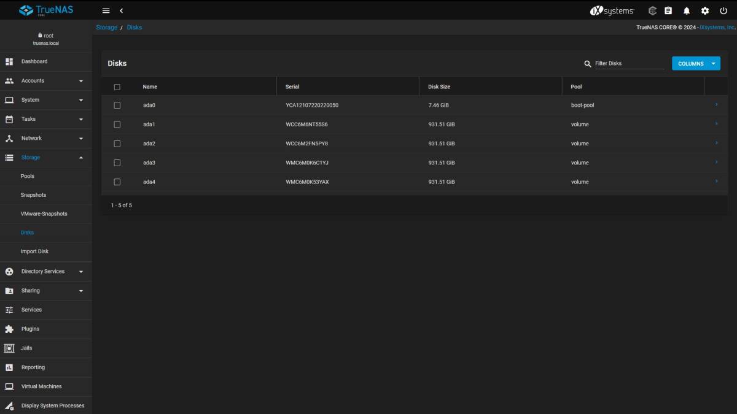Toggle the hamburger menu icon
The width and height of the screenshot is (737, 414).
point(106,11)
